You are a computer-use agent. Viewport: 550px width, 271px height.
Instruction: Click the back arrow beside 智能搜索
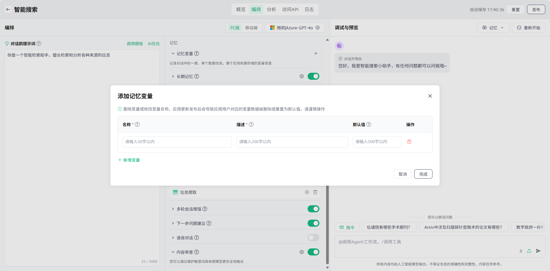click(x=8, y=9)
